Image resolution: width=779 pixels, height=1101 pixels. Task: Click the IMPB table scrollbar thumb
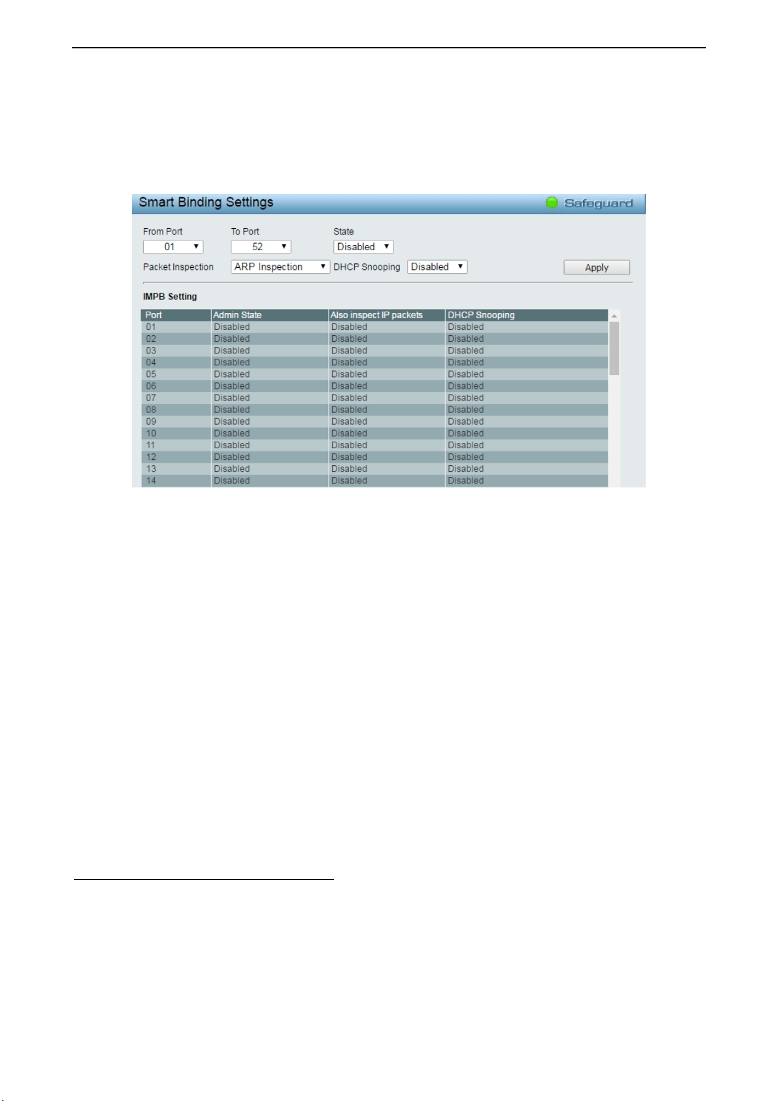[x=614, y=348]
